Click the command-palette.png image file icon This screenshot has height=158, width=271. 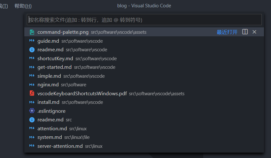tap(32, 32)
